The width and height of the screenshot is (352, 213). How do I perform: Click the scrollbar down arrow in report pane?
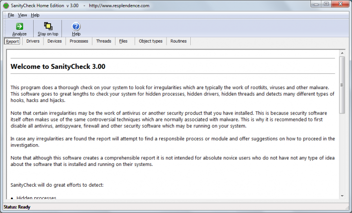click(x=342, y=196)
